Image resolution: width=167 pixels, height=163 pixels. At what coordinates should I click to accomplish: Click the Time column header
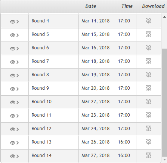click(127, 6)
